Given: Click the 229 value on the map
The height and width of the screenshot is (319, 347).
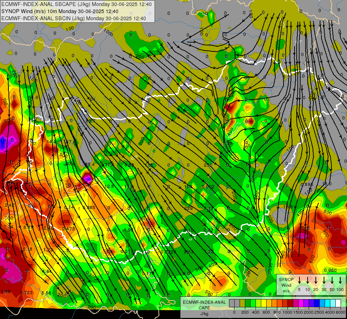Looking at the screenshot, I should 188,208.
